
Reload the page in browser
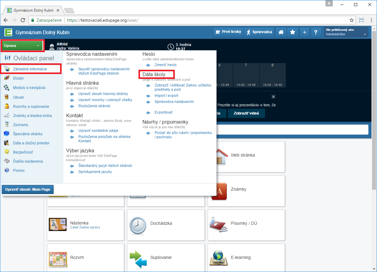23,20
